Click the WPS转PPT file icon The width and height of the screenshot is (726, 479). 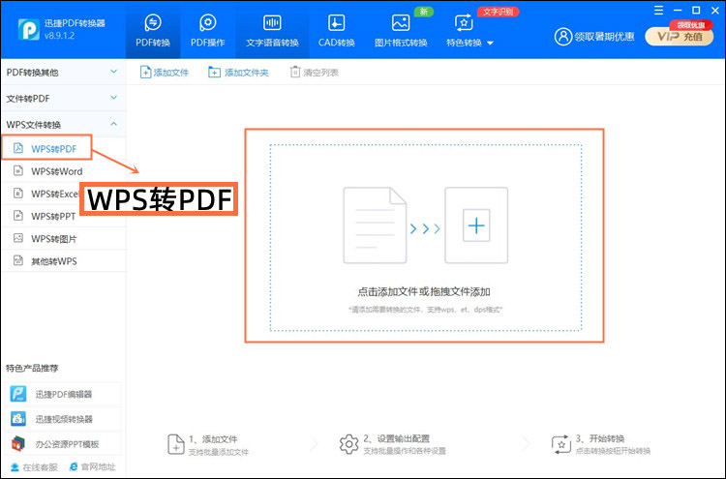coord(18,216)
